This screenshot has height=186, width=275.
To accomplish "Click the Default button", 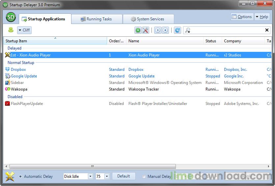I will [124, 176].
